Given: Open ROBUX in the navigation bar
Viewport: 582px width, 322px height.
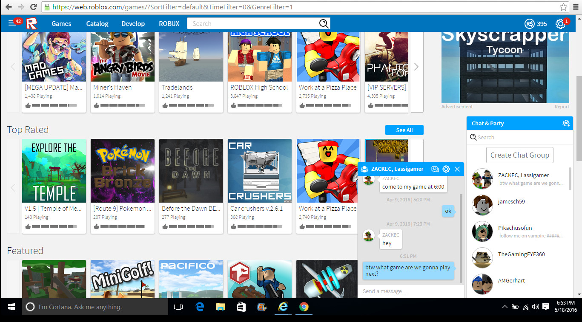Looking at the screenshot, I should 169,24.
